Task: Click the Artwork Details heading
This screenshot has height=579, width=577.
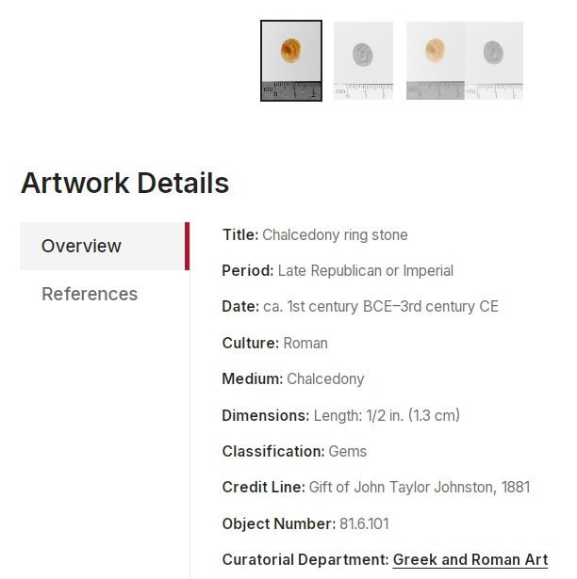Action: tap(125, 183)
